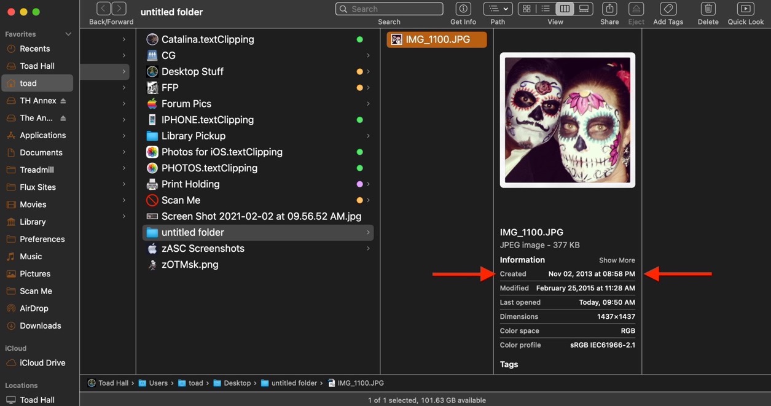This screenshot has height=406, width=771.
Task: Switch to list view
Action: pyautogui.click(x=546, y=9)
